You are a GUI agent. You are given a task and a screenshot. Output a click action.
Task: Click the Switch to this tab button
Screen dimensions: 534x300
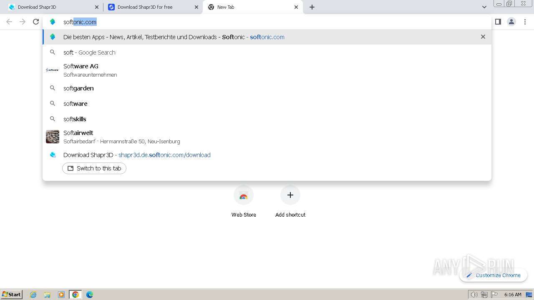(x=94, y=168)
